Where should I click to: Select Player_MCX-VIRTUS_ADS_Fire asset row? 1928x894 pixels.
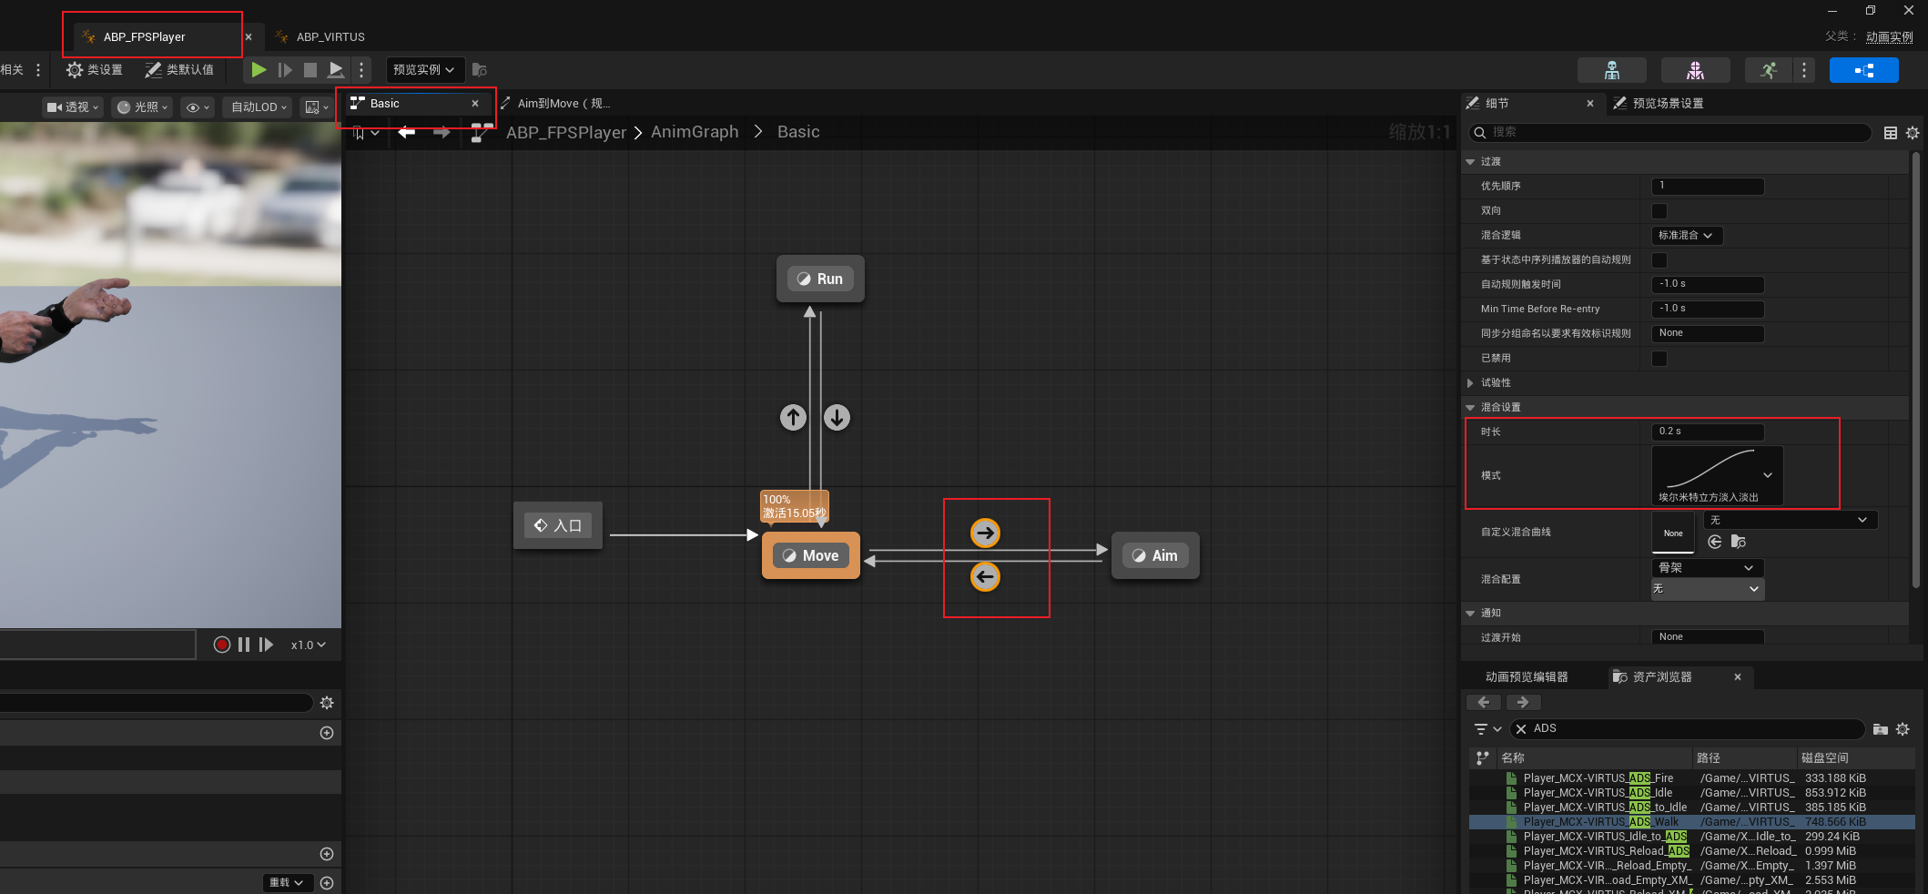[x=1690, y=778]
